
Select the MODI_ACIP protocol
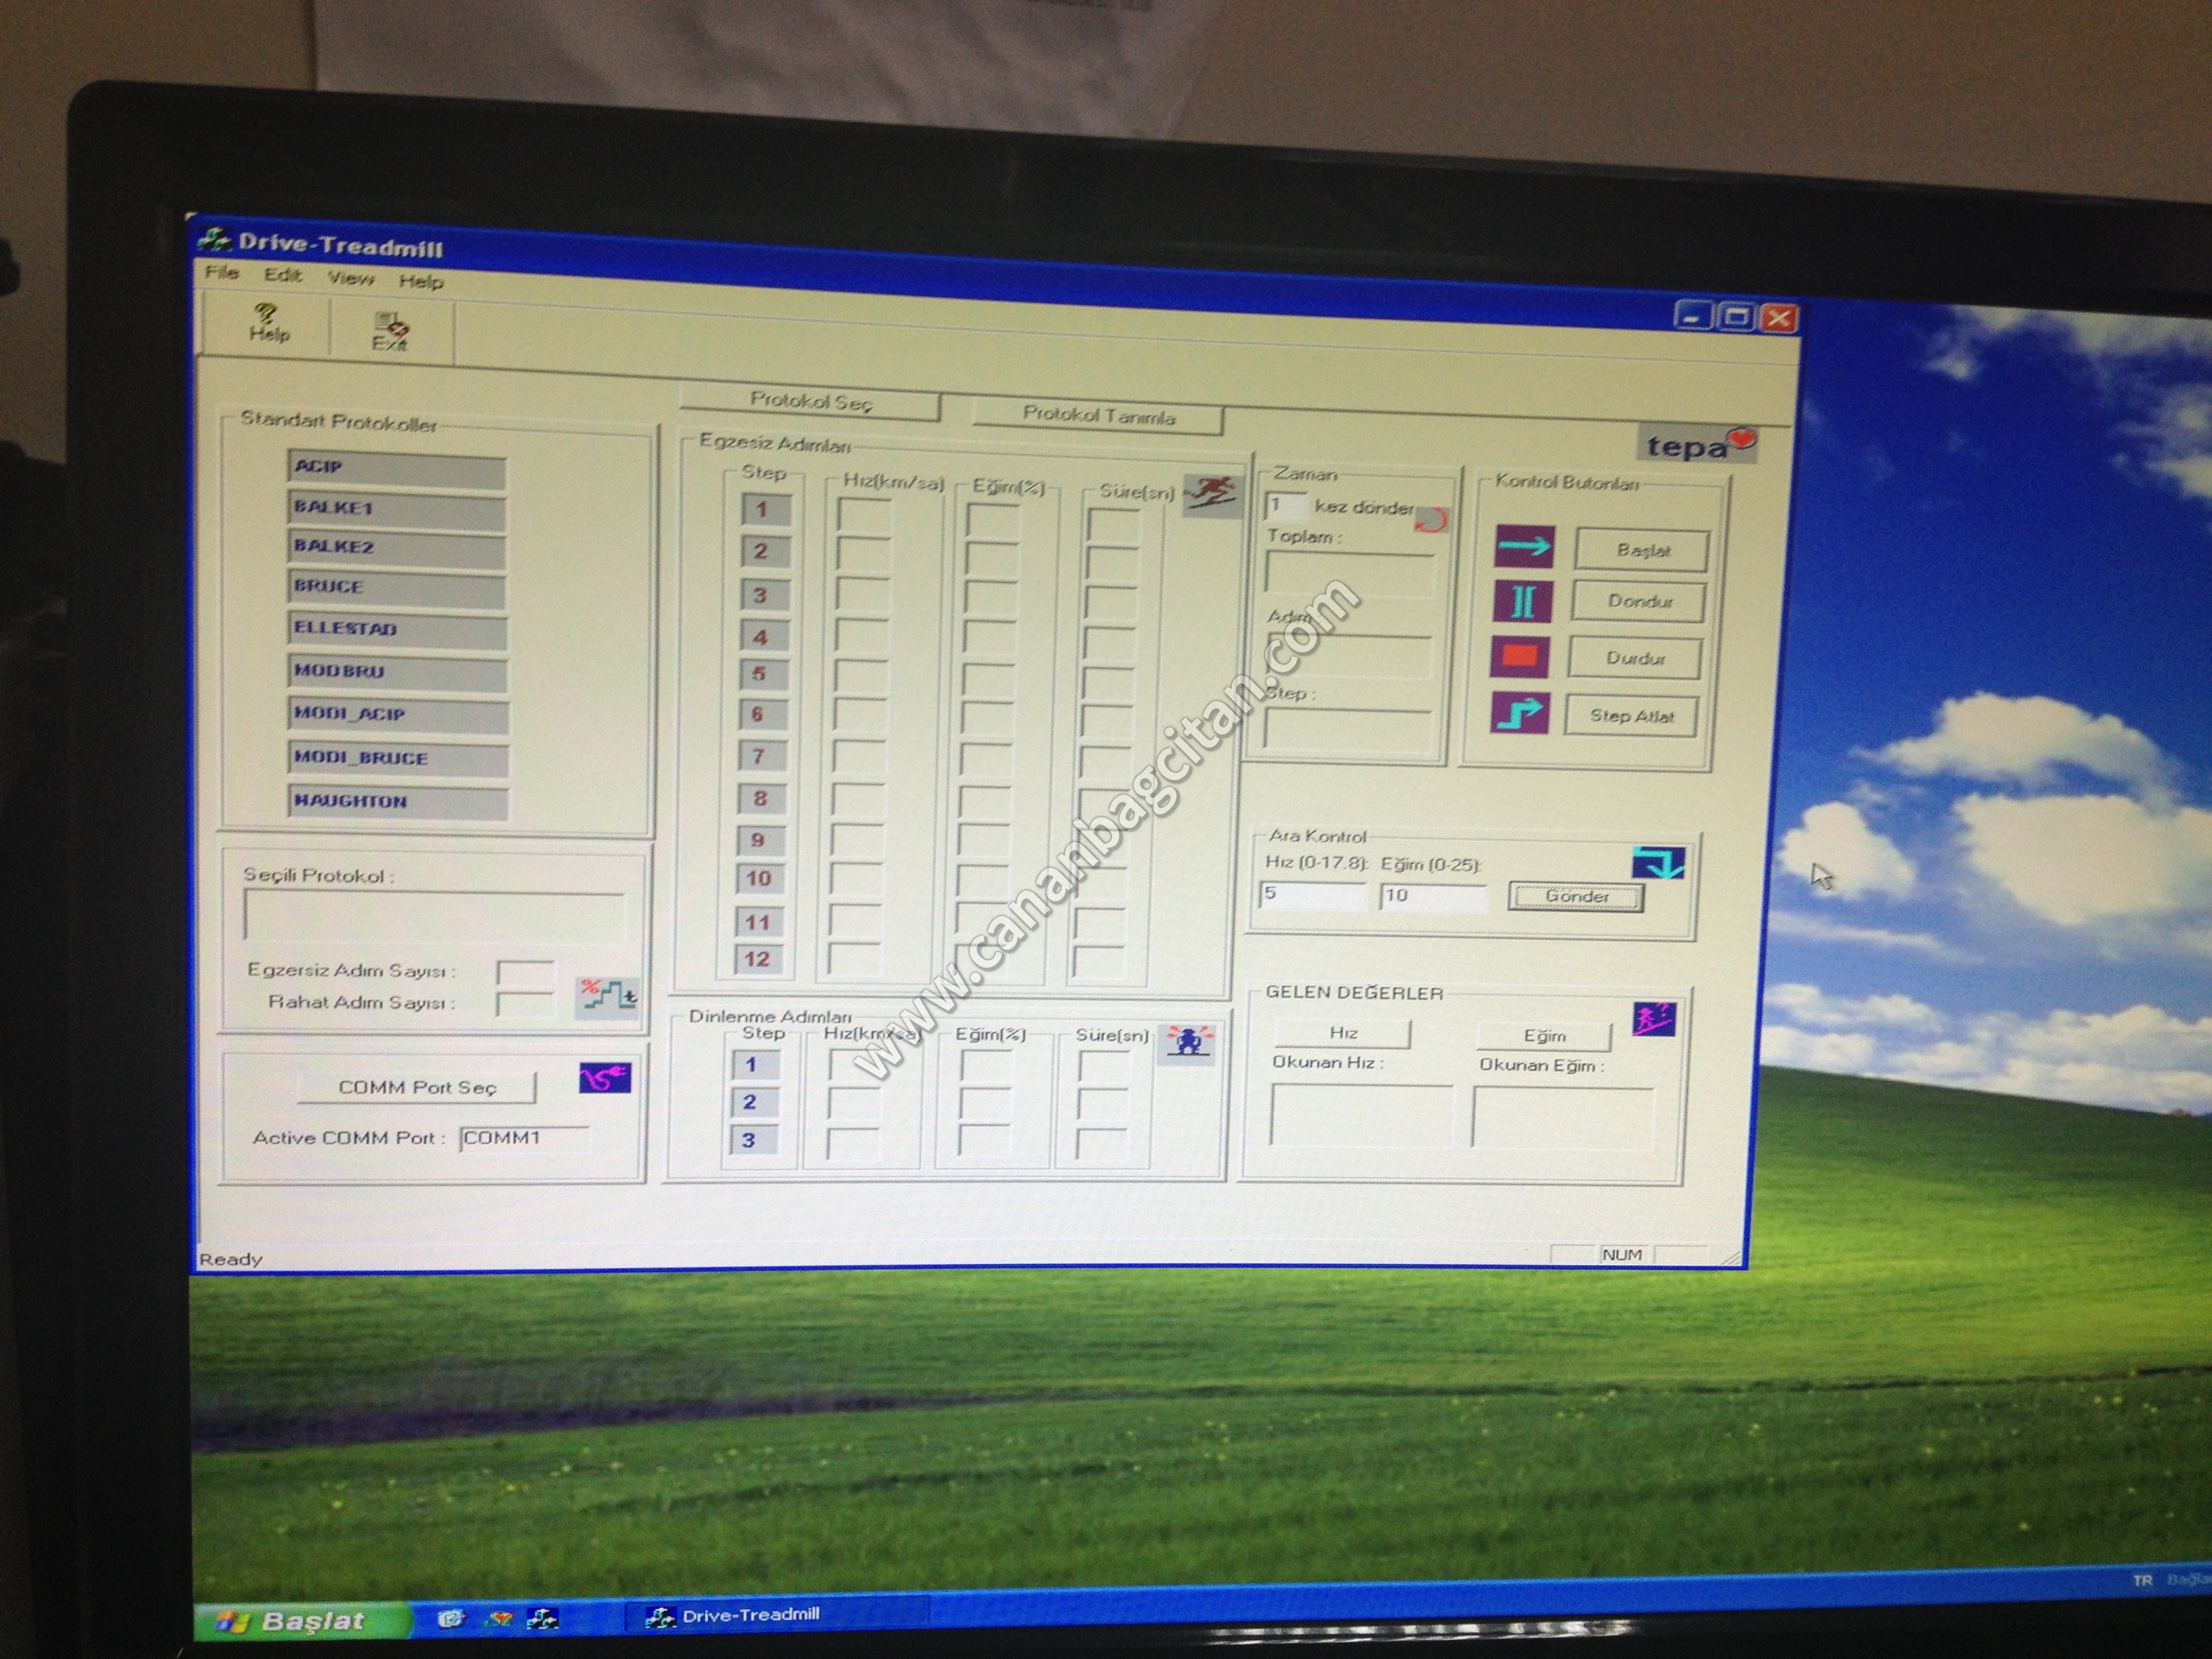(398, 716)
